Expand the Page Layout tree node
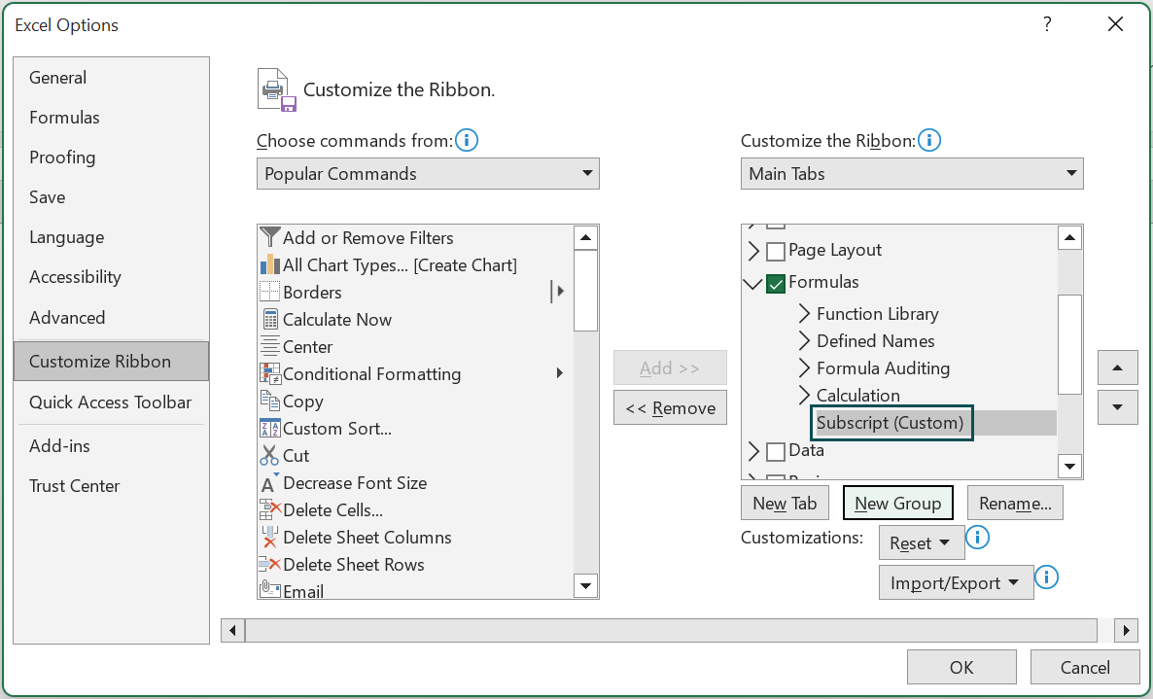 pyautogui.click(x=753, y=251)
